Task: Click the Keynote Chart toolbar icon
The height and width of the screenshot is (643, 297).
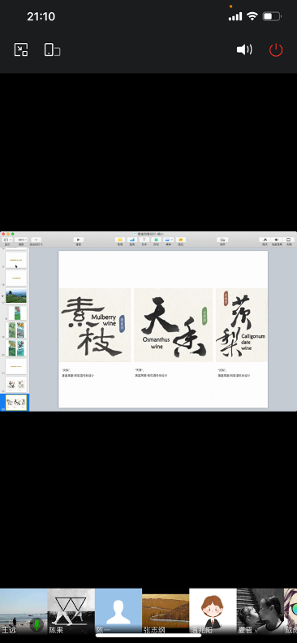Action: tap(132, 240)
